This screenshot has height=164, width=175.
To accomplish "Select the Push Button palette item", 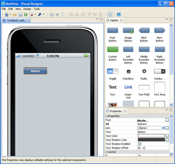I will coord(112,35).
